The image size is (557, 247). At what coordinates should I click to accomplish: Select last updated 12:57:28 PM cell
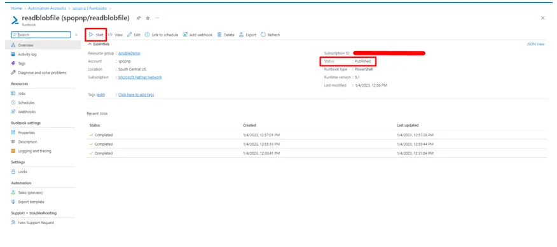tap(415, 135)
